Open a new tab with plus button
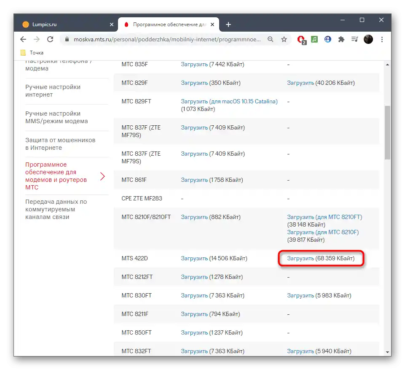405x370 pixels. [x=228, y=24]
